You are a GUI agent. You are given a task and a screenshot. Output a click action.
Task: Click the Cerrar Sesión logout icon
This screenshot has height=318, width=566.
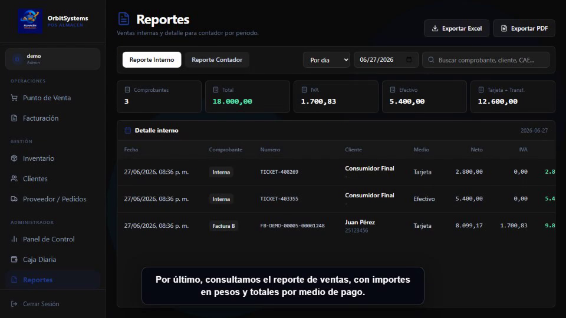click(14, 304)
